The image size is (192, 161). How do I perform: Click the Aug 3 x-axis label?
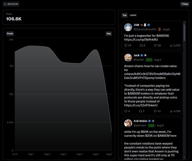[63, 154]
